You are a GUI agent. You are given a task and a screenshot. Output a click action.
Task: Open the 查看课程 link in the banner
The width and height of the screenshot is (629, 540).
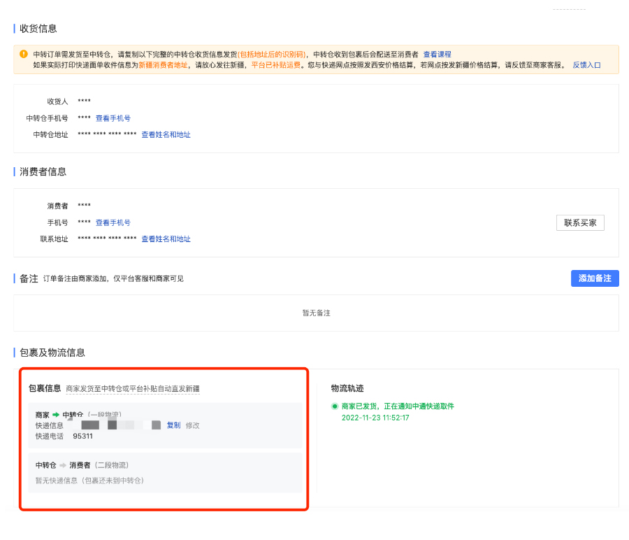(x=436, y=55)
